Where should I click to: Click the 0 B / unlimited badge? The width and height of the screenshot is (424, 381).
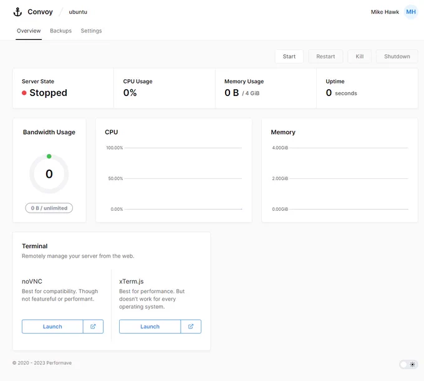coord(49,208)
